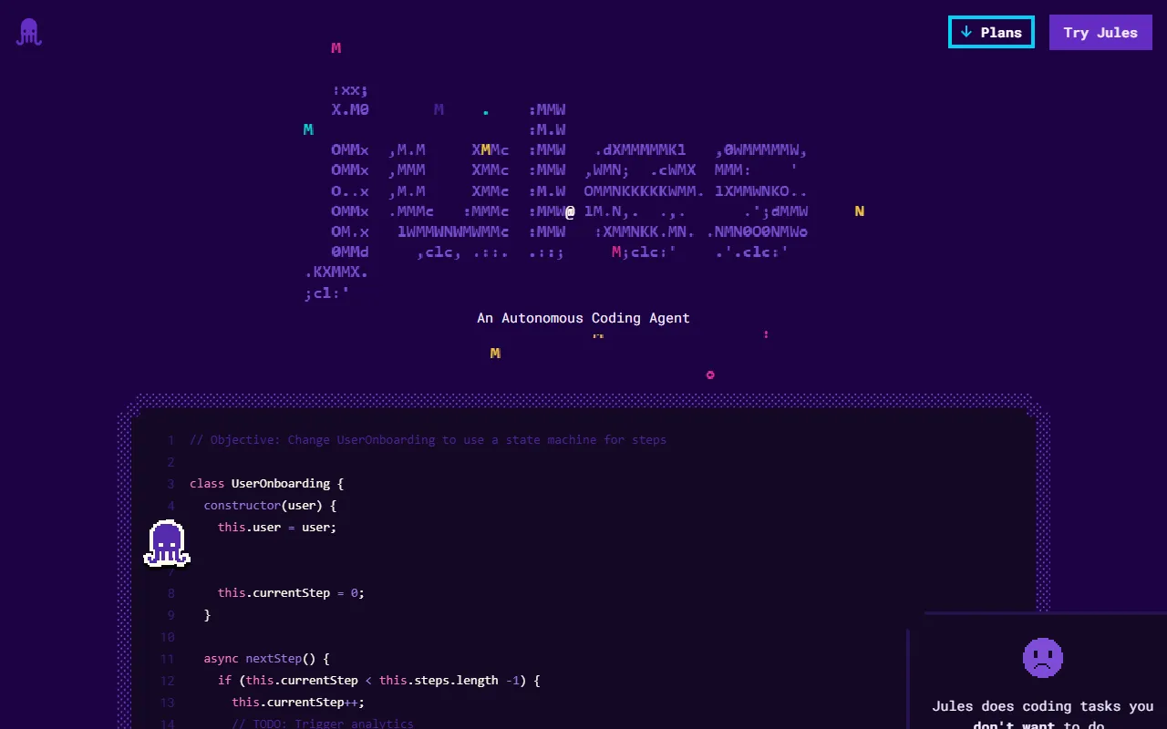Click the pixel octopus mascot in the code editor
1167x729 pixels.
click(167, 543)
